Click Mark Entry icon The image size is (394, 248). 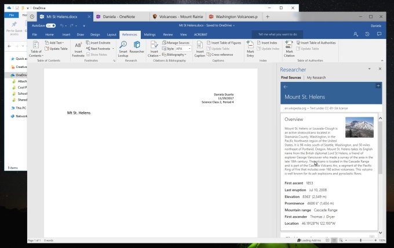pos(250,48)
